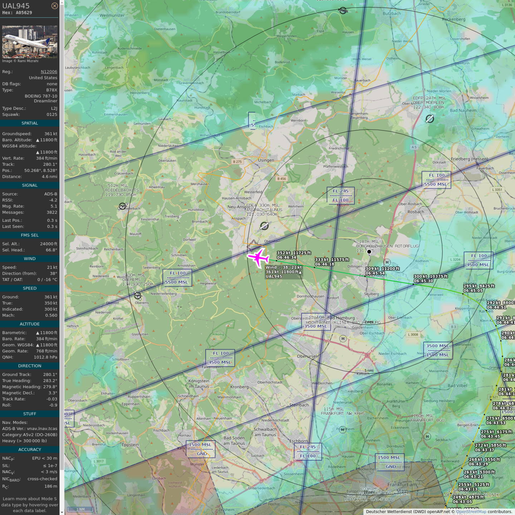Click the Burgholzhausen Rotorflug black dot marker
Image resolution: width=515 pixels, height=515 pixels.
[x=369, y=252]
